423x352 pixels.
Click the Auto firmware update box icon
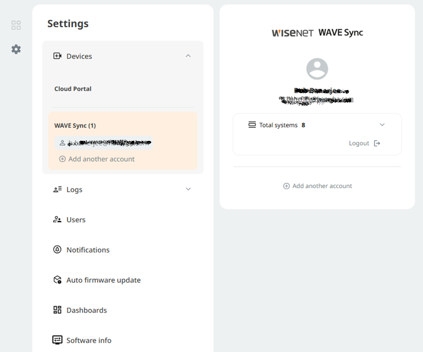point(57,280)
